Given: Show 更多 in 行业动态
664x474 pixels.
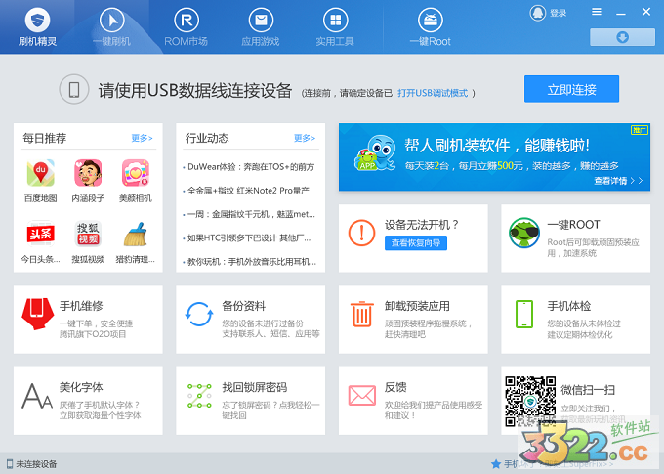Looking at the screenshot, I should (x=305, y=138).
